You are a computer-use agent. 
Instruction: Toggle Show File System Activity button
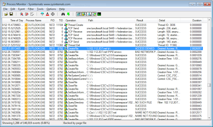84,14
